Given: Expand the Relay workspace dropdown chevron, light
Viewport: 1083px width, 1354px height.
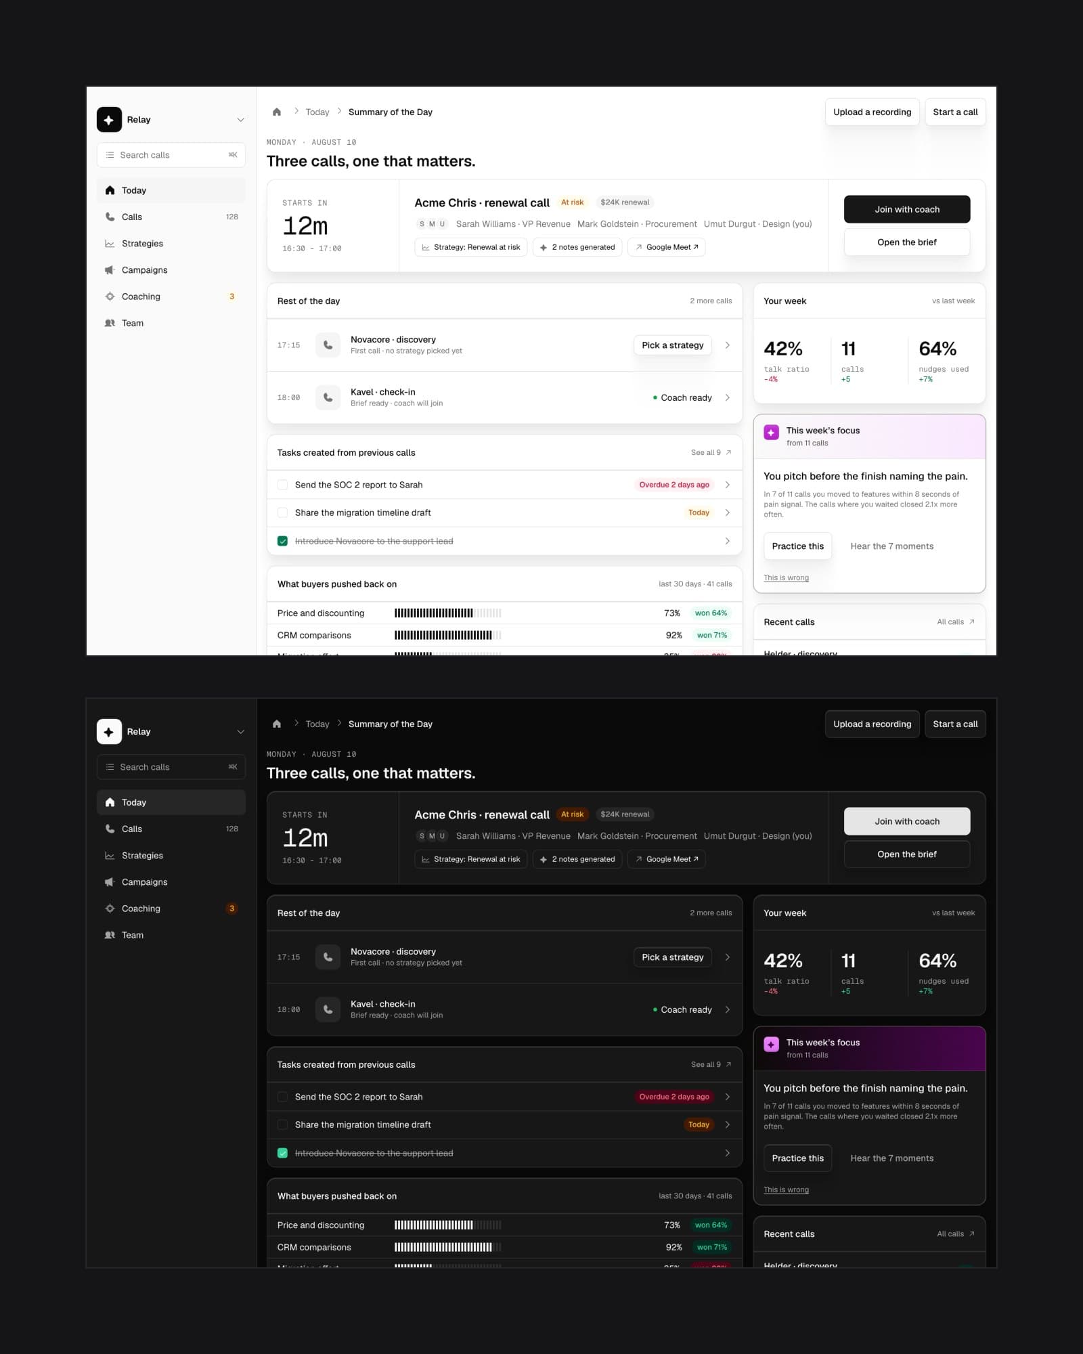Looking at the screenshot, I should (x=240, y=120).
